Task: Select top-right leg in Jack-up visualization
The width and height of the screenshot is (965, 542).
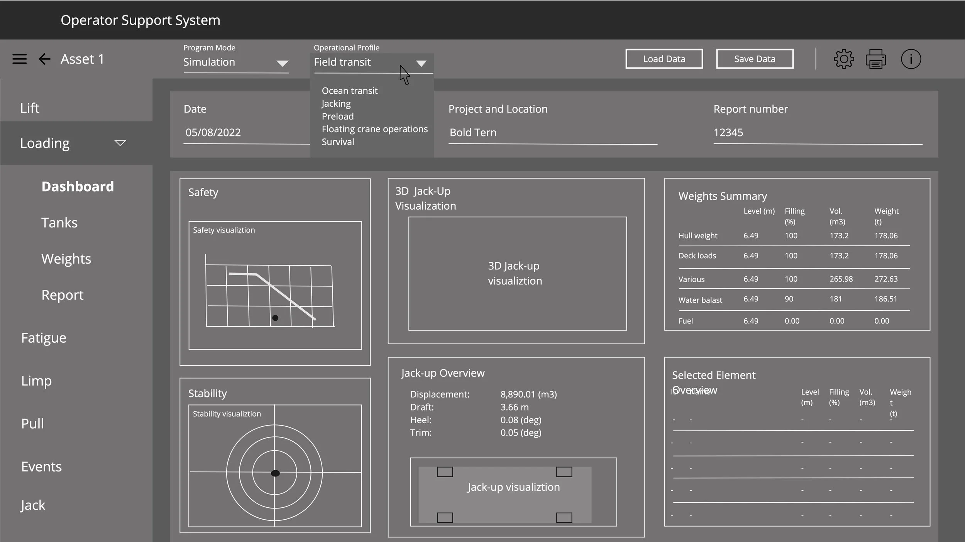Action: 564,472
